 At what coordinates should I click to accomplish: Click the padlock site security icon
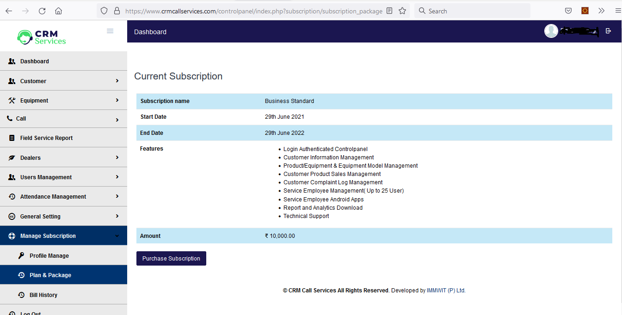click(117, 11)
